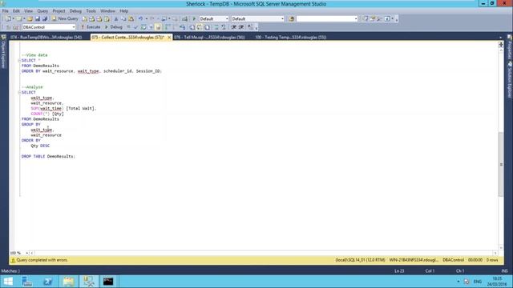Click the Undo arrow icon
Screen dimensions: 513x288
140,19
